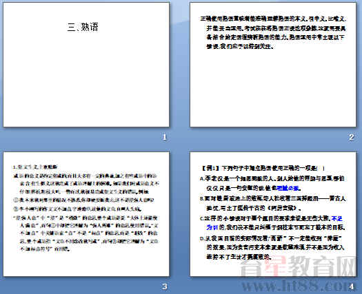Image resolution: width=362 pixels, height=294 pixels.
Task: Select the slide 1 thumbnail titled 三、熟语
Action: [86, 65]
